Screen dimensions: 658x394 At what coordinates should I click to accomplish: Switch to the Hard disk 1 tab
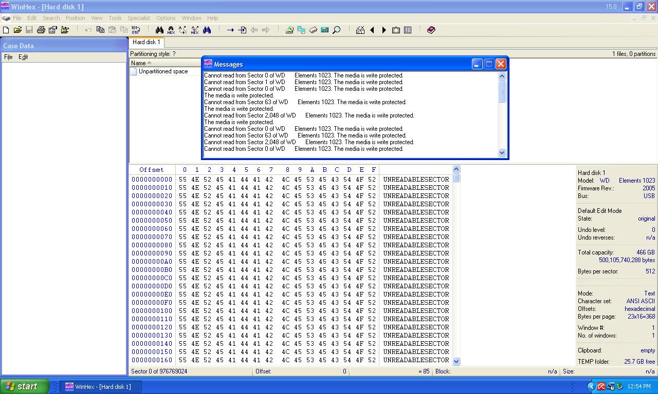tap(147, 42)
